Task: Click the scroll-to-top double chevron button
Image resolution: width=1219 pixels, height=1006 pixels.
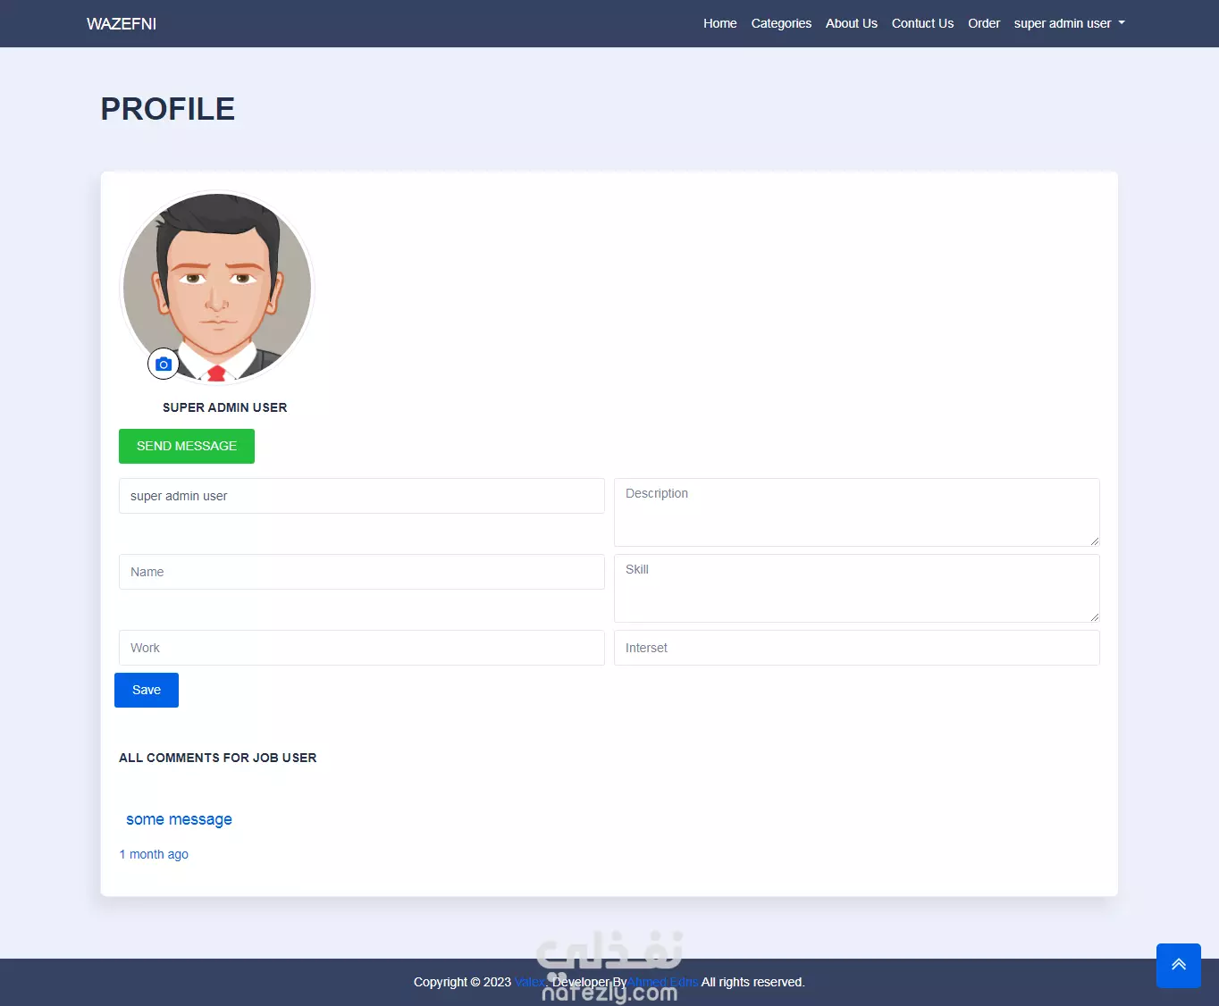Action: (1179, 965)
